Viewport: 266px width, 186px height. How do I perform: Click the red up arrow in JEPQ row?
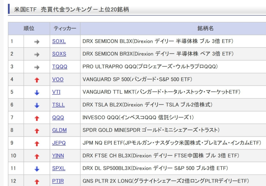[x=37, y=144]
